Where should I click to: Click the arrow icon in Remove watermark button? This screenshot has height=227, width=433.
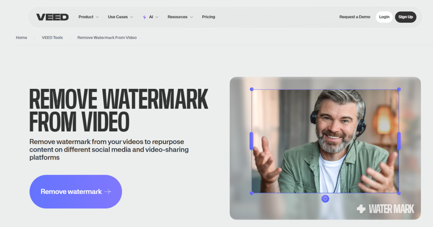click(x=107, y=192)
